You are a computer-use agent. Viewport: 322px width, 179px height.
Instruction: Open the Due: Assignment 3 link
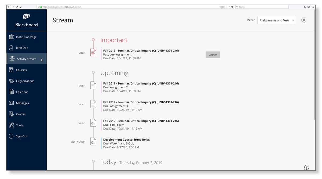[115, 106]
